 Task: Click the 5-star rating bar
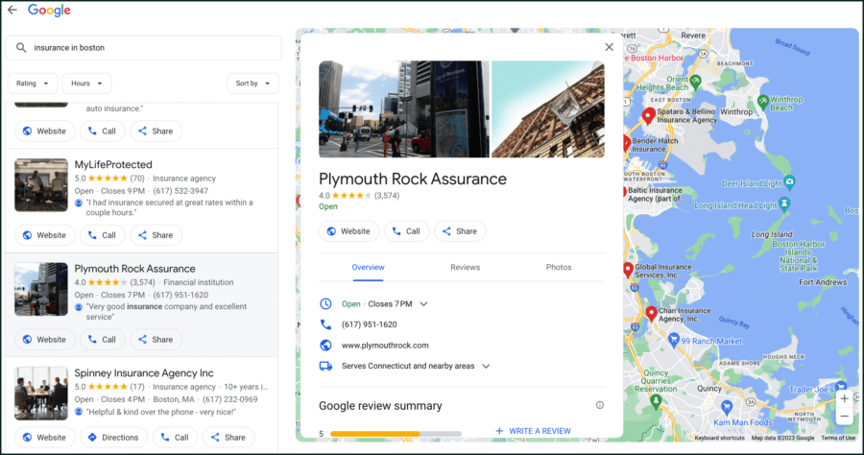396,434
